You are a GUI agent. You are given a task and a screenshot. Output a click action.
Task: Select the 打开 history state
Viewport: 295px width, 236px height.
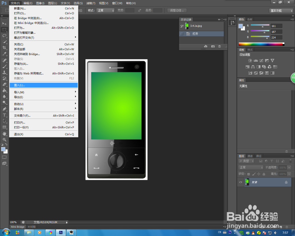click(201, 34)
